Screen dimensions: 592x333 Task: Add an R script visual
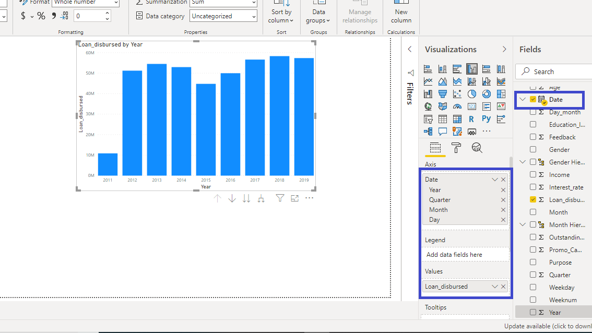point(472,120)
